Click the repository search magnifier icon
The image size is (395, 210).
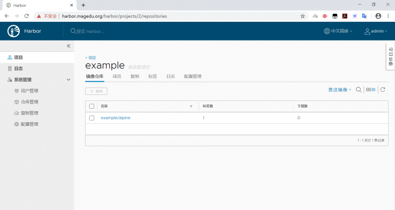pyautogui.click(x=359, y=90)
